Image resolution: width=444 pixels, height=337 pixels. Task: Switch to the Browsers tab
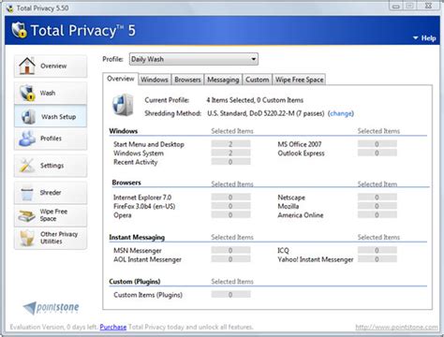(187, 80)
